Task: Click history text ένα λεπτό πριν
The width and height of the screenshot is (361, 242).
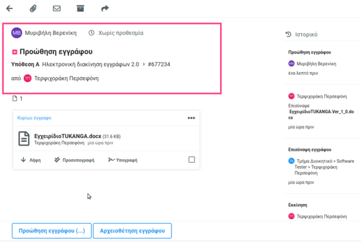Action: pyautogui.click(x=303, y=73)
